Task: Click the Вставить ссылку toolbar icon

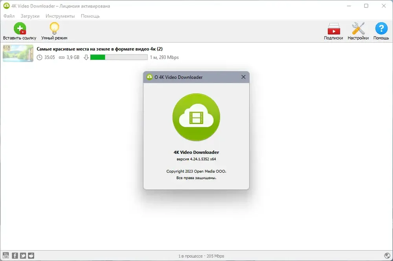Action: (20, 28)
